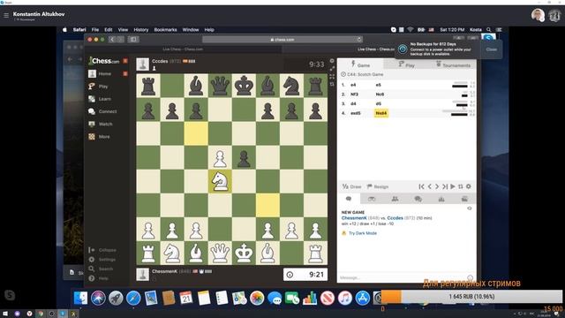Jump to first move
This screenshot has width=565, height=318.
[x=421, y=186]
